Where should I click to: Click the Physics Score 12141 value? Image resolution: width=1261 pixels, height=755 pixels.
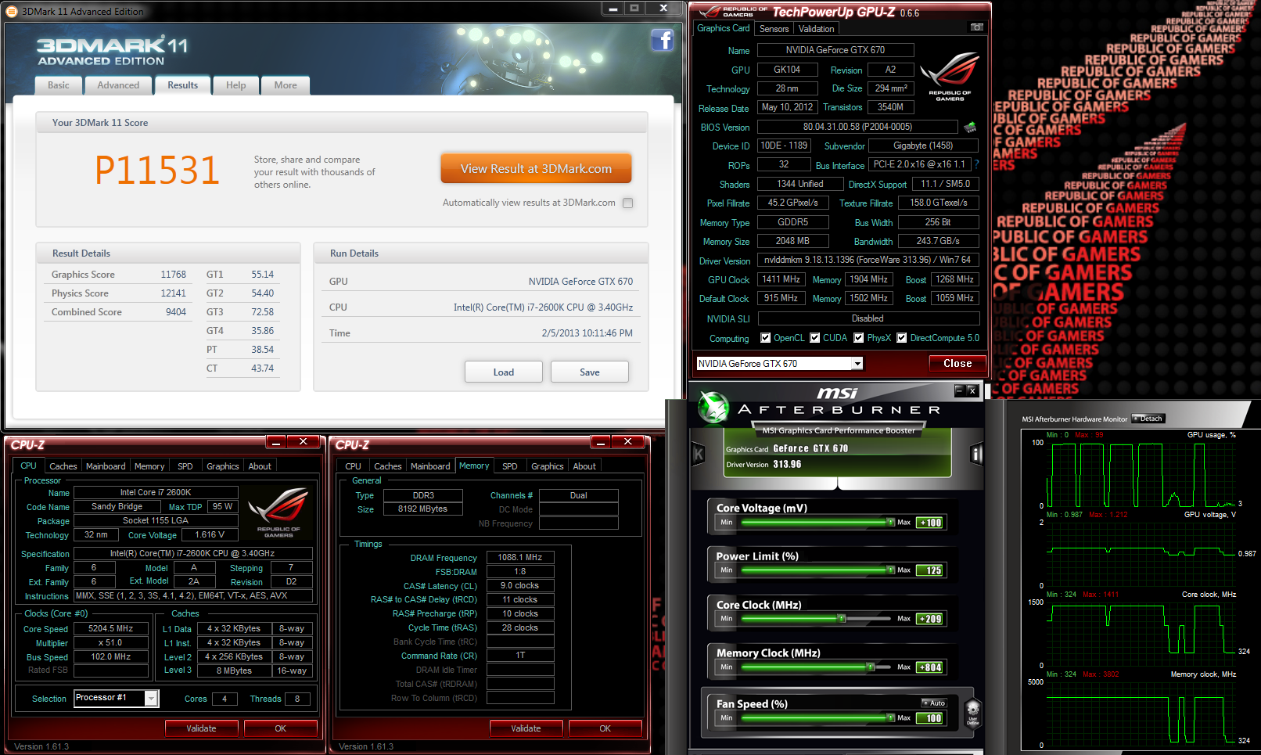click(x=174, y=293)
